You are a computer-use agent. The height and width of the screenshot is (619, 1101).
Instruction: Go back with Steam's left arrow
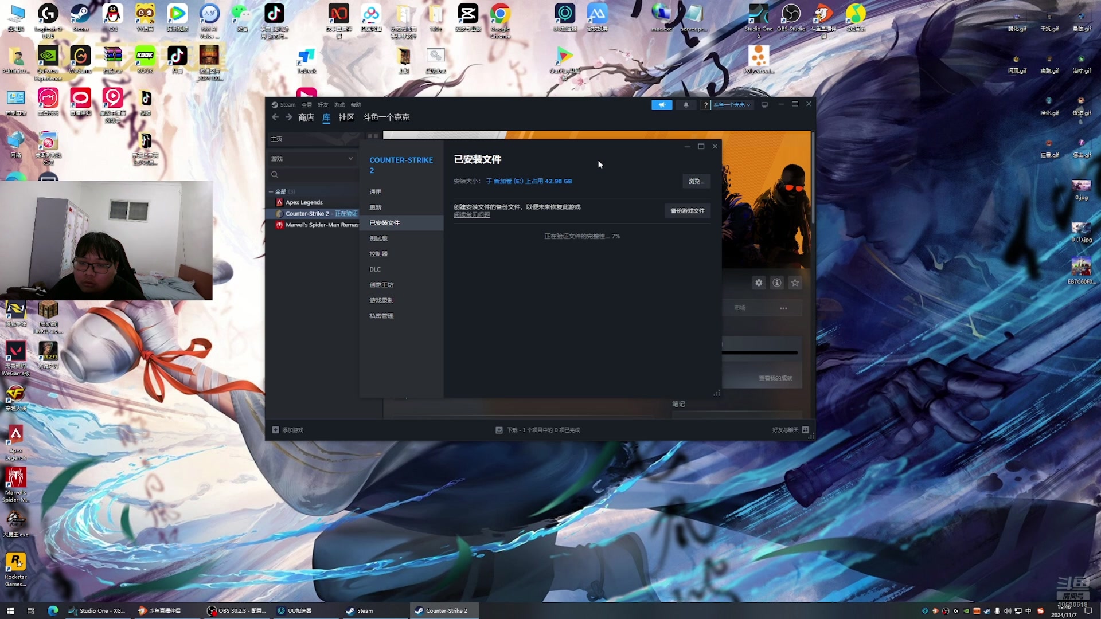[275, 117]
